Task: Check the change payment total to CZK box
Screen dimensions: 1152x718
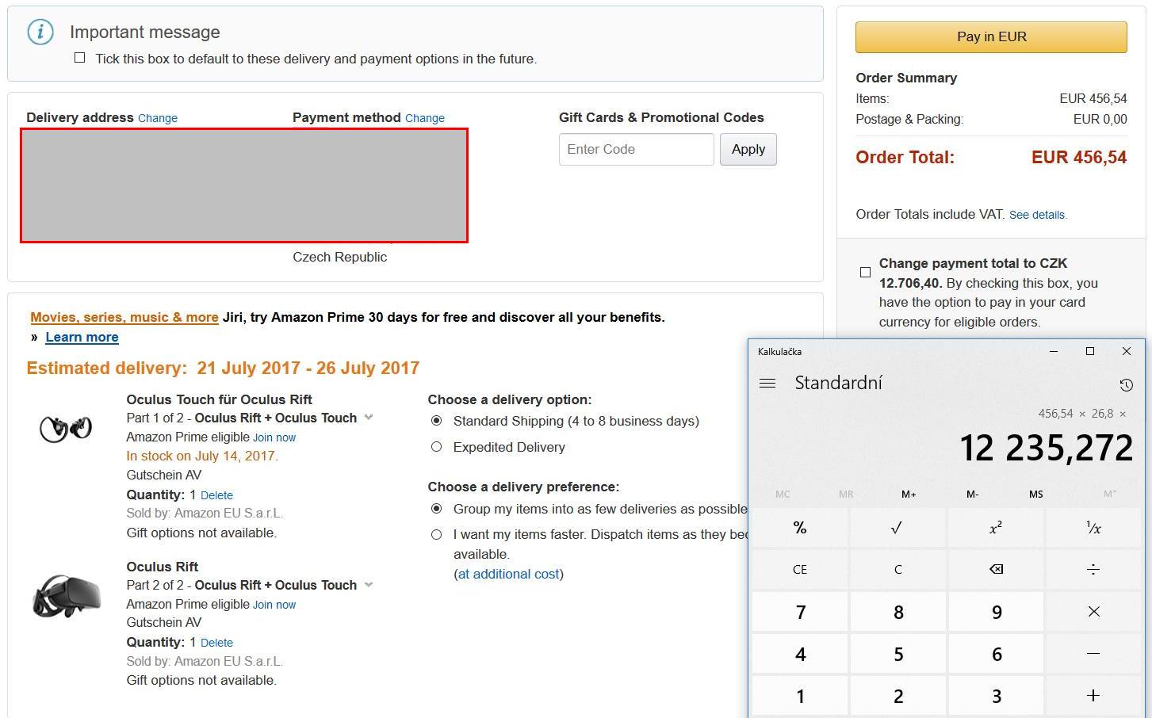Action: pos(865,272)
